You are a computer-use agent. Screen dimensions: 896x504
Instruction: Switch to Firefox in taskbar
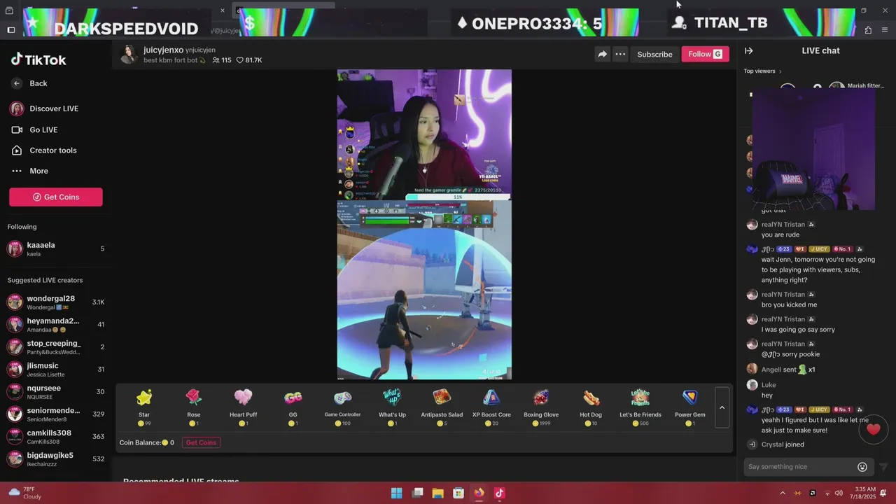point(479,493)
